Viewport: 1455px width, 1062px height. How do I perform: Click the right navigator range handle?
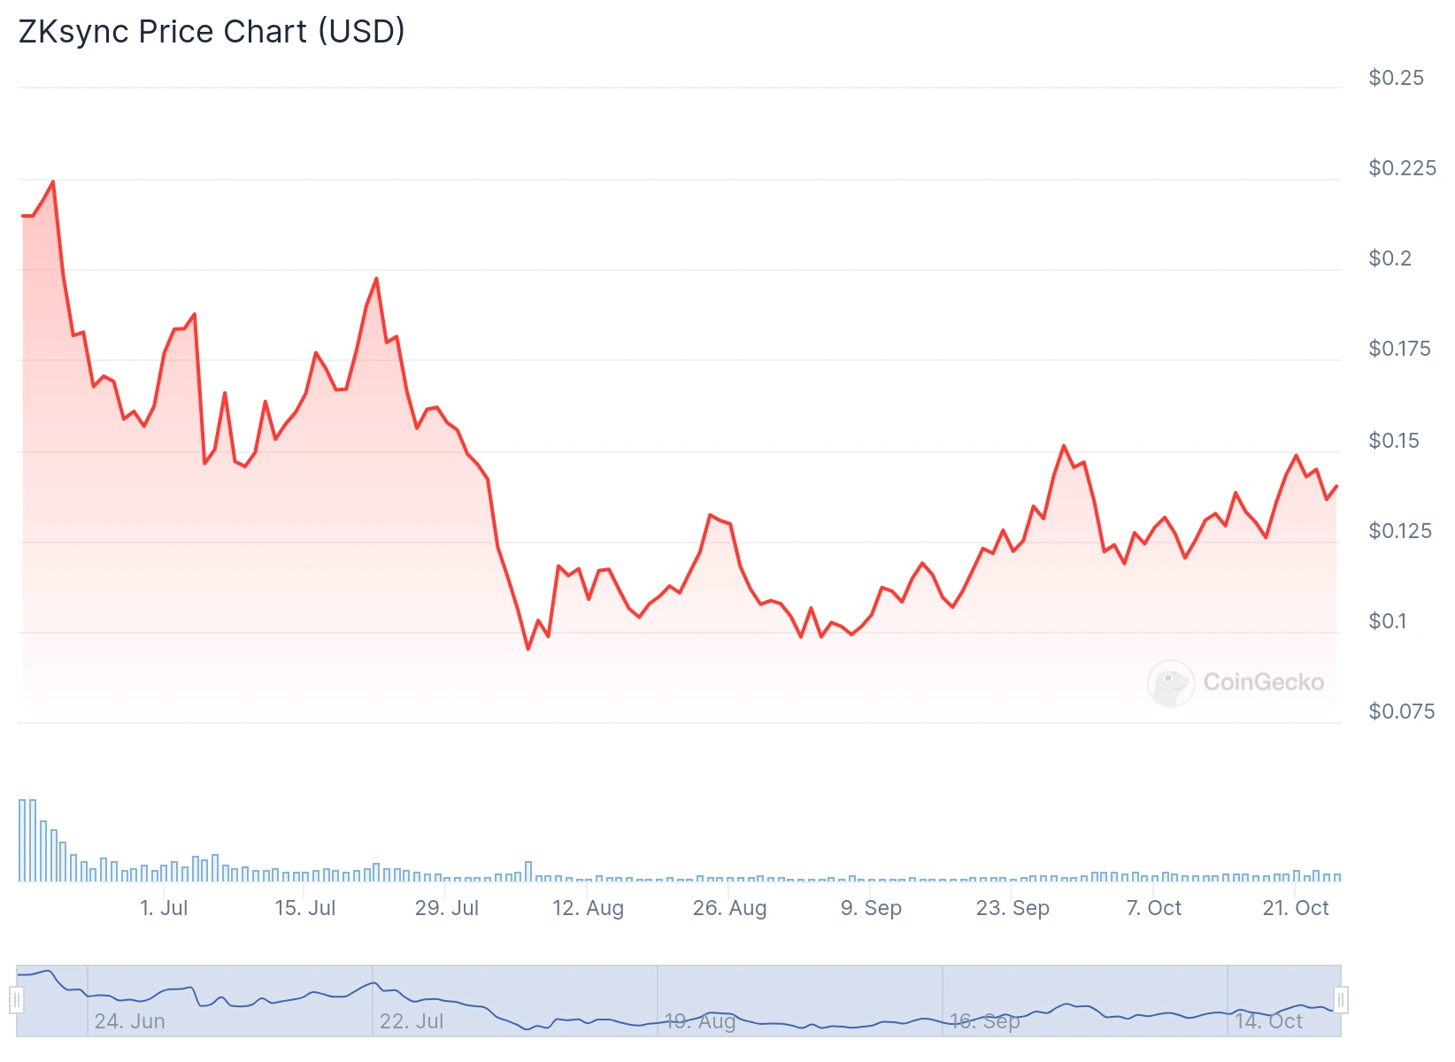pos(1341,1000)
